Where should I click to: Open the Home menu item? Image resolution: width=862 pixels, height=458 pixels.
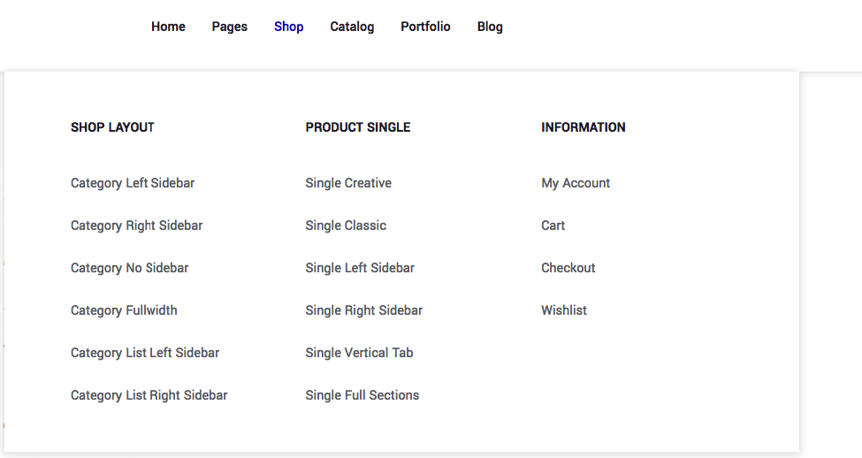tap(168, 27)
